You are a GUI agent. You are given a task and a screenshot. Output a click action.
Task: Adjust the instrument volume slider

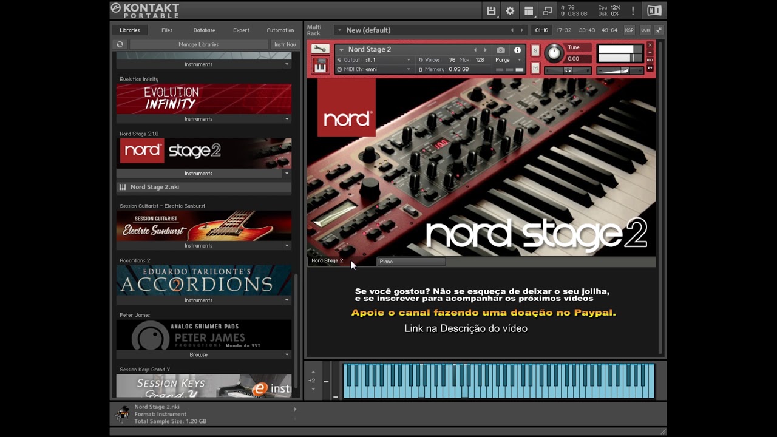(620, 70)
